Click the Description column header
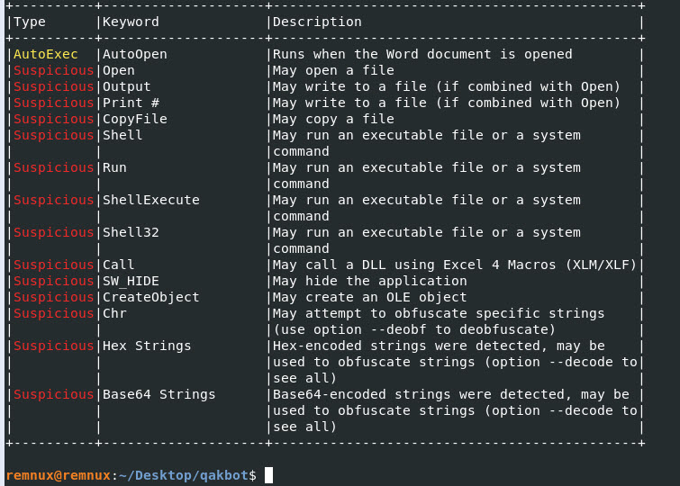Image resolution: width=680 pixels, height=486 pixels. [317, 22]
